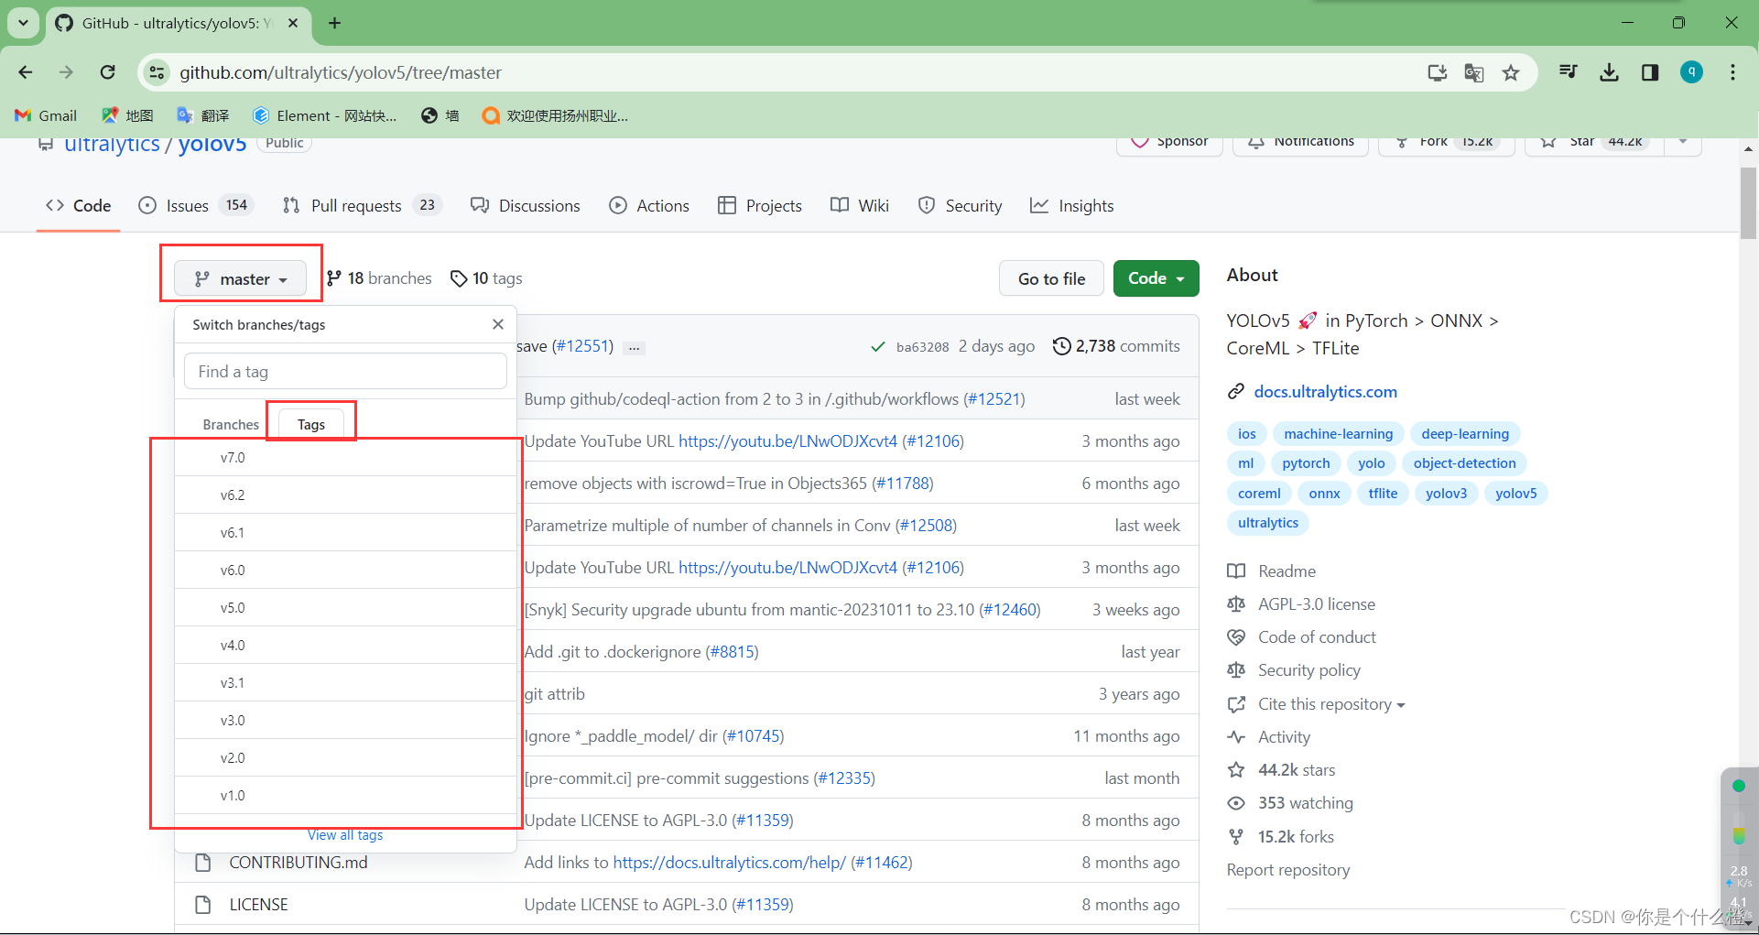Click the translate page icon

[x=1473, y=72]
